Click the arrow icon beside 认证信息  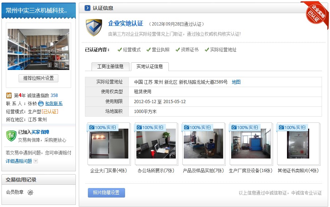tap(88, 8)
